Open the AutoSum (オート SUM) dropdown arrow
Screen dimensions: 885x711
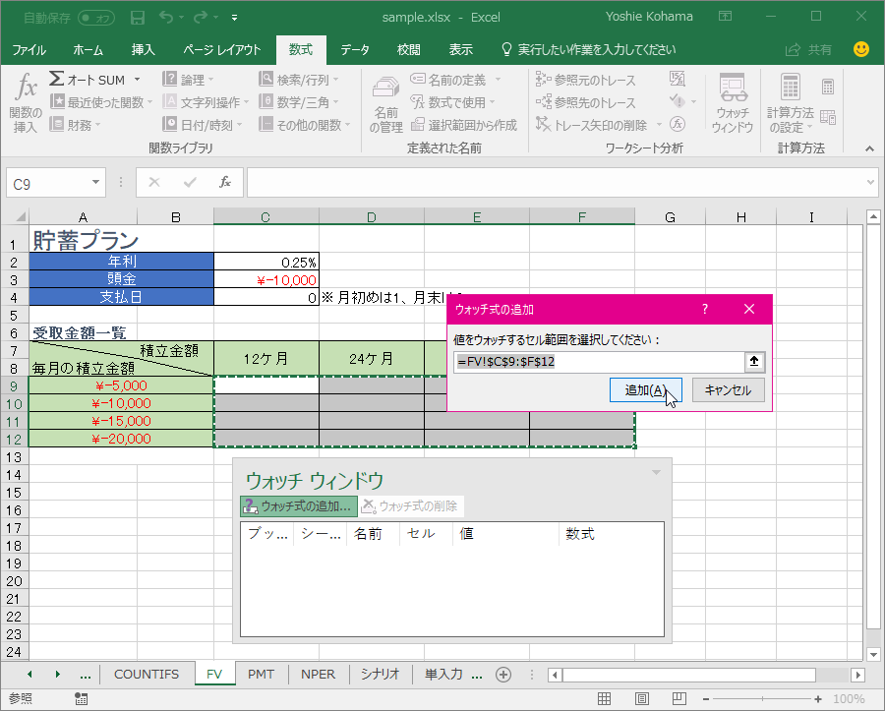click(x=137, y=80)
